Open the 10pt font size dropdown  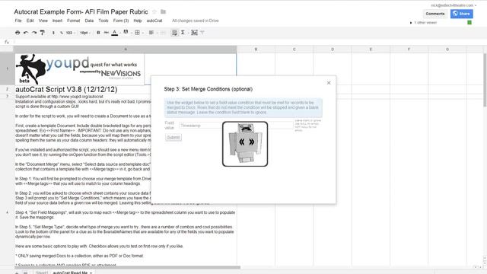(85, 33)
